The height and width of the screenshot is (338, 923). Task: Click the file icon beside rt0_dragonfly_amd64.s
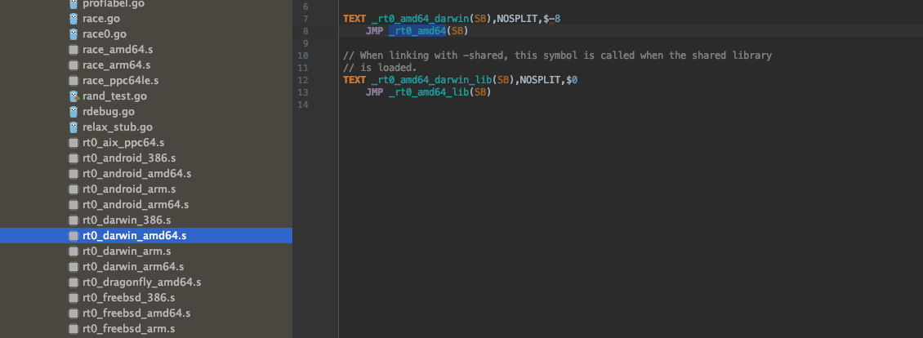point(74,282)
